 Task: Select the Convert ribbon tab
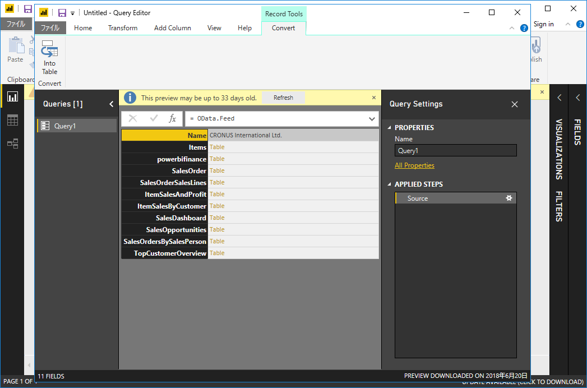(283, 28)
